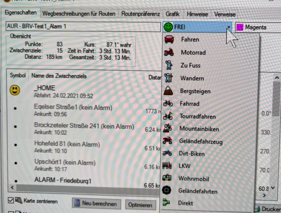
Task: Select Mountainbiken from the activity list
Action: 199,129
